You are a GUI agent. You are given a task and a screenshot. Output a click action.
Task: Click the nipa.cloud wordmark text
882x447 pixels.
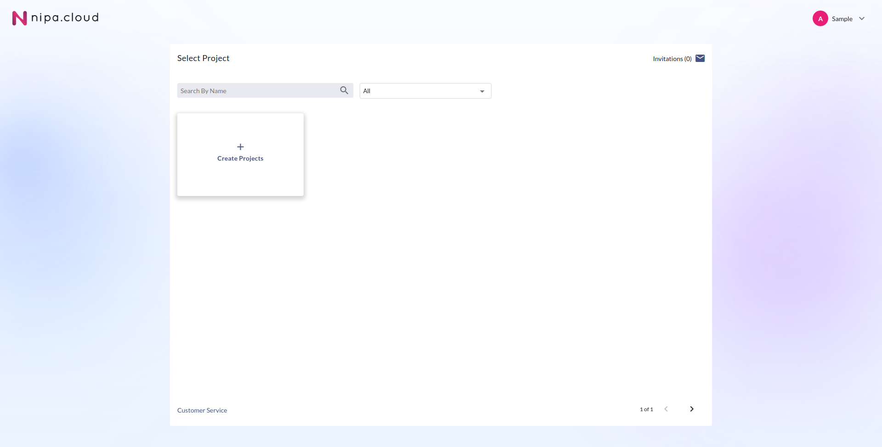coord(65,17)
